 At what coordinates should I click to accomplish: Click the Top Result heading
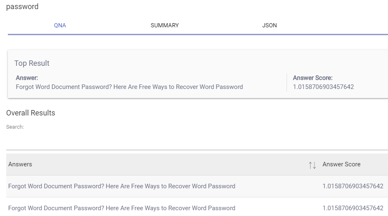click(32, 63)
